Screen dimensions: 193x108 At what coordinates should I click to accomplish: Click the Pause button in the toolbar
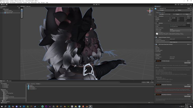(96, 4)
